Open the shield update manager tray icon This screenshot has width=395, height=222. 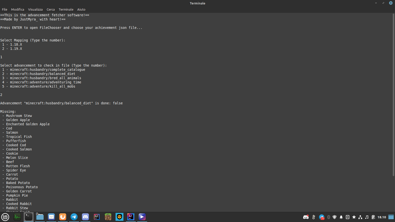pos(334,217)
